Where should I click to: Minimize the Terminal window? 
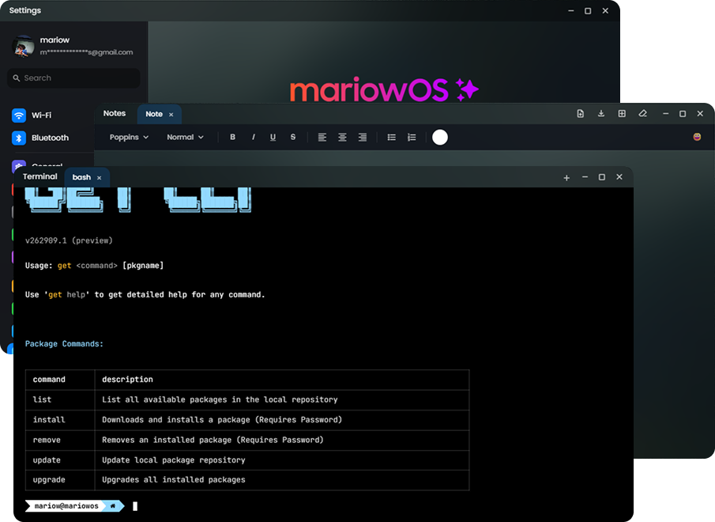585,177
